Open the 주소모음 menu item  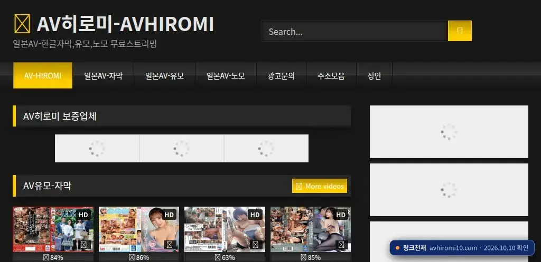331,76
